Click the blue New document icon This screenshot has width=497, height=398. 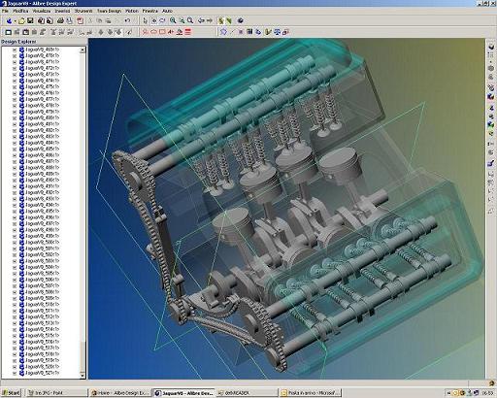(9, 20)
